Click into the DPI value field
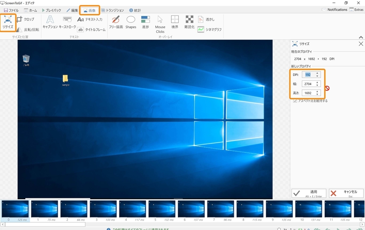Image resolution: width=365 pixels, height=230 pixels. click(x=308, y=75)
